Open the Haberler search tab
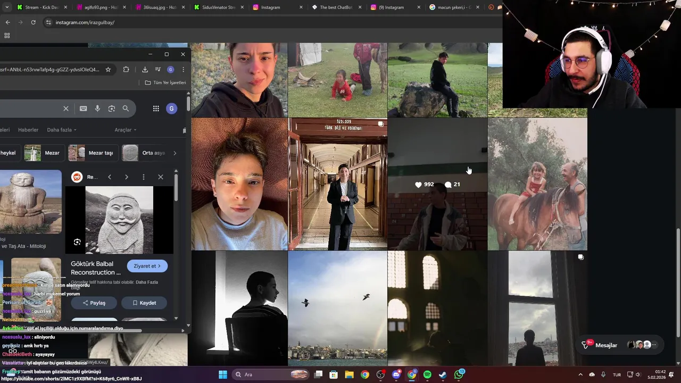The image size is (681, 383). [28, 130]
